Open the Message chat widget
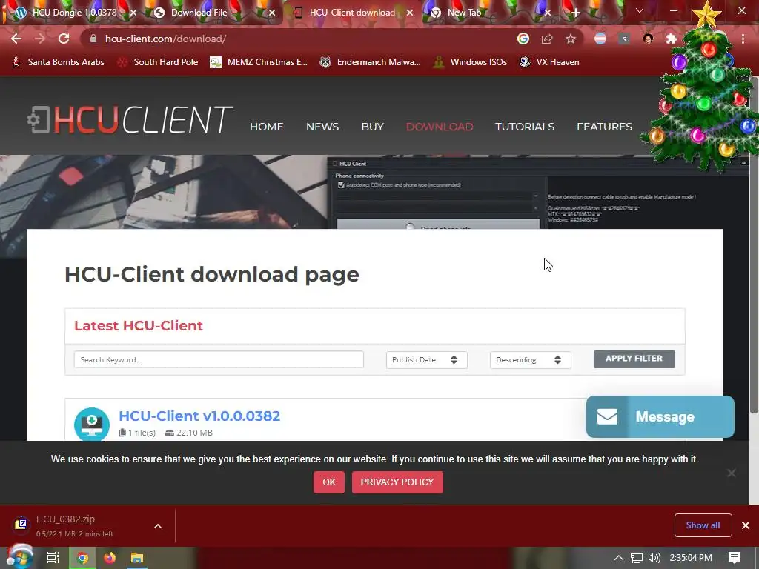Image resolution: width=759 pixels, height=569 pixels. pyautogui.click(x=660, y=416)
